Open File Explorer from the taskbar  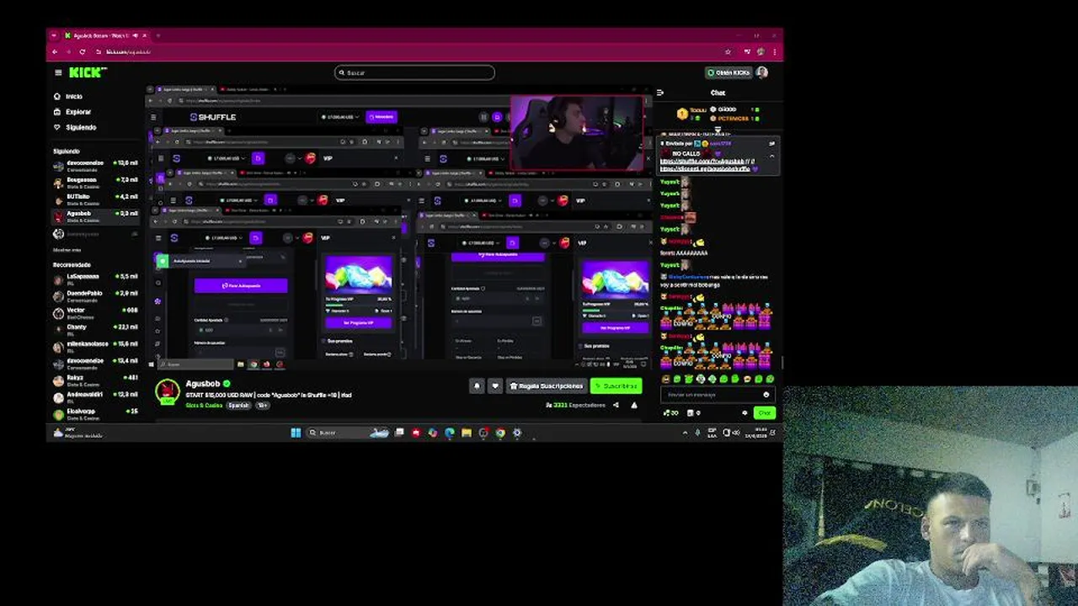coord(467,433)
